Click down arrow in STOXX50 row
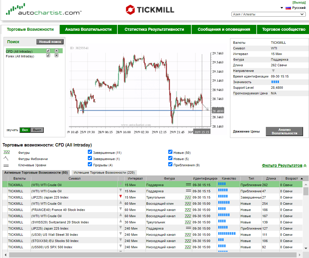The width and height of the screenshot is (309, 258). pyautogui.click(x=121, y=240)
